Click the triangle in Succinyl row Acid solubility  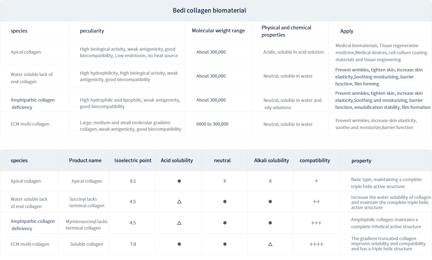[179, 202]
